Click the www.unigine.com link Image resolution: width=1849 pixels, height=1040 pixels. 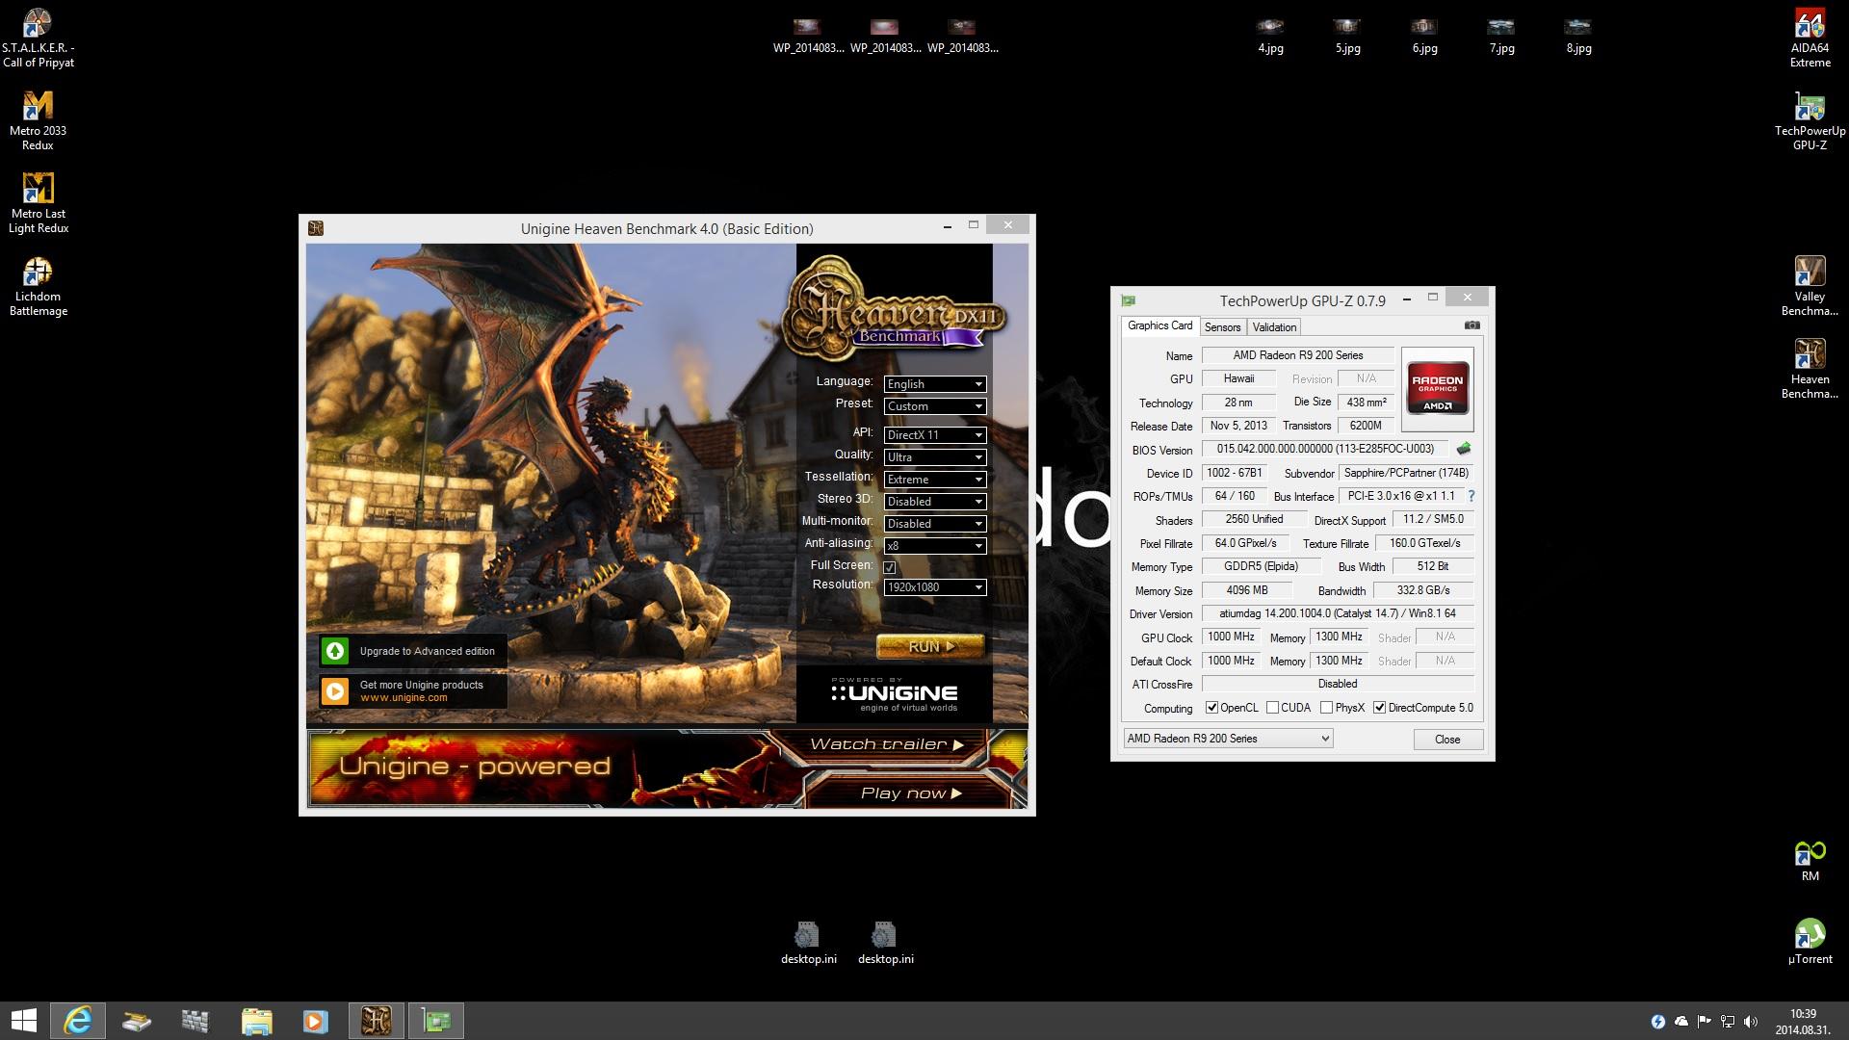pos(404,698)
